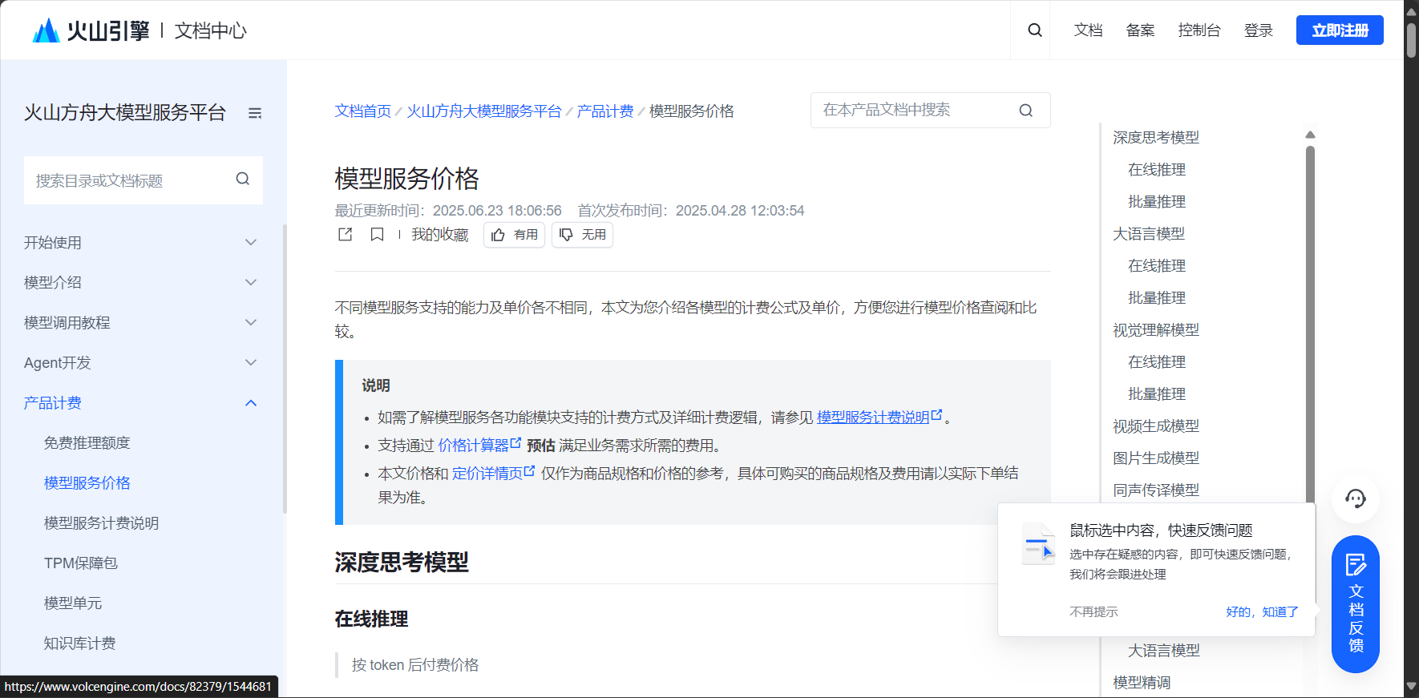Jump to 在线推理 under 视觉理解模型 in outline
The width and height of the screenshot is (1419, 698).
point(1156,361)
